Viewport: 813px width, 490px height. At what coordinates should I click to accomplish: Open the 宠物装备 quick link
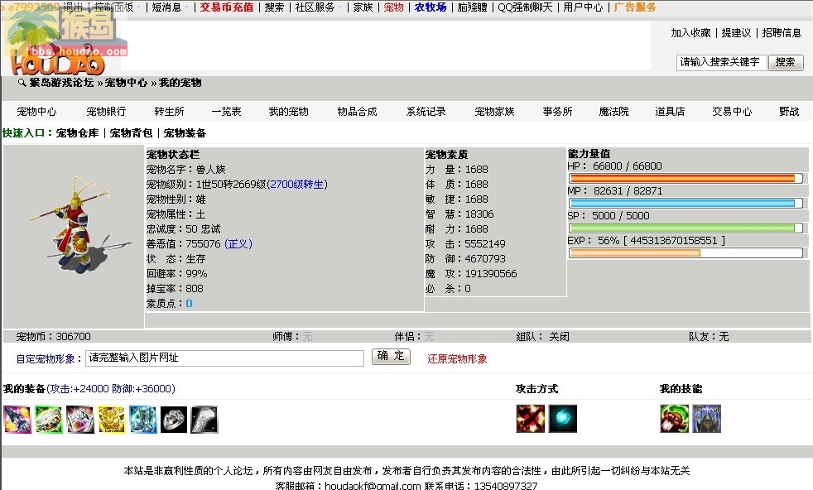click(x=185, y=133)
